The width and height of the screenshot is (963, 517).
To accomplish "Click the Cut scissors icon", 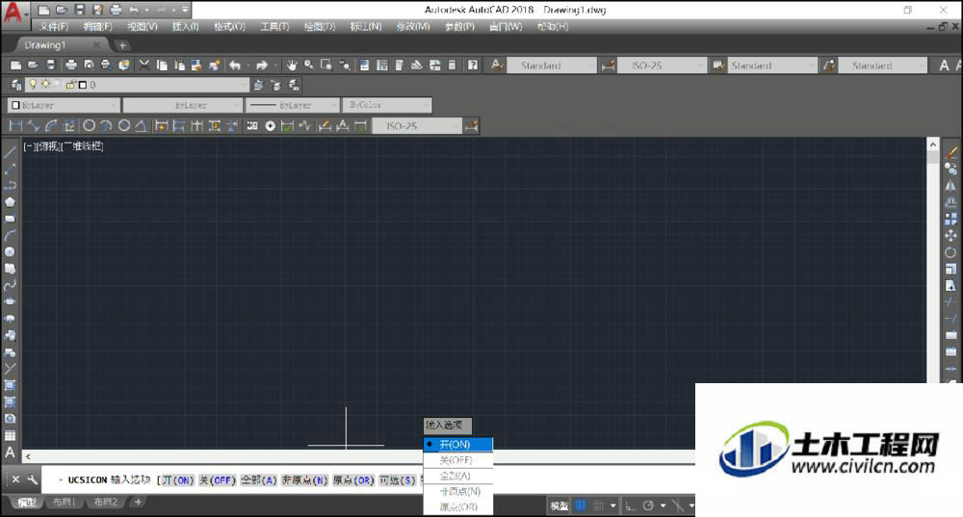I will (x=144, y=65).
